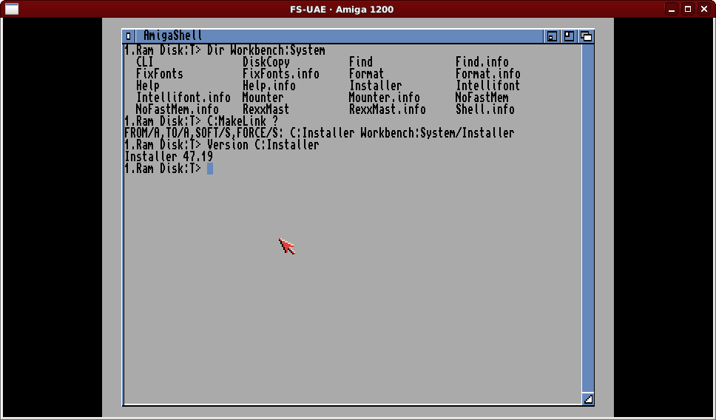
Task: Click 'Shell.info' in the listing
Action: click(485, 109)
